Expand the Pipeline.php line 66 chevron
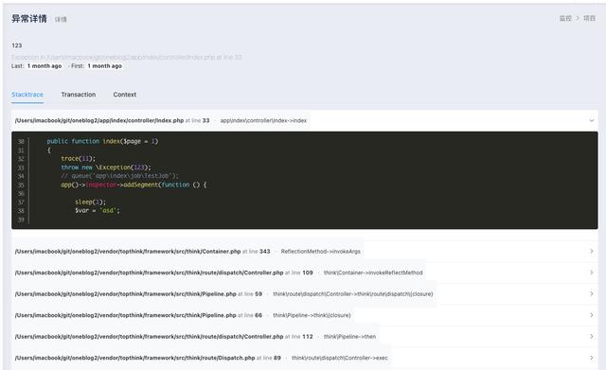Image resolution: width=606 pixels, height=370 pixels. pyautogui.click(x=591, y=315)
